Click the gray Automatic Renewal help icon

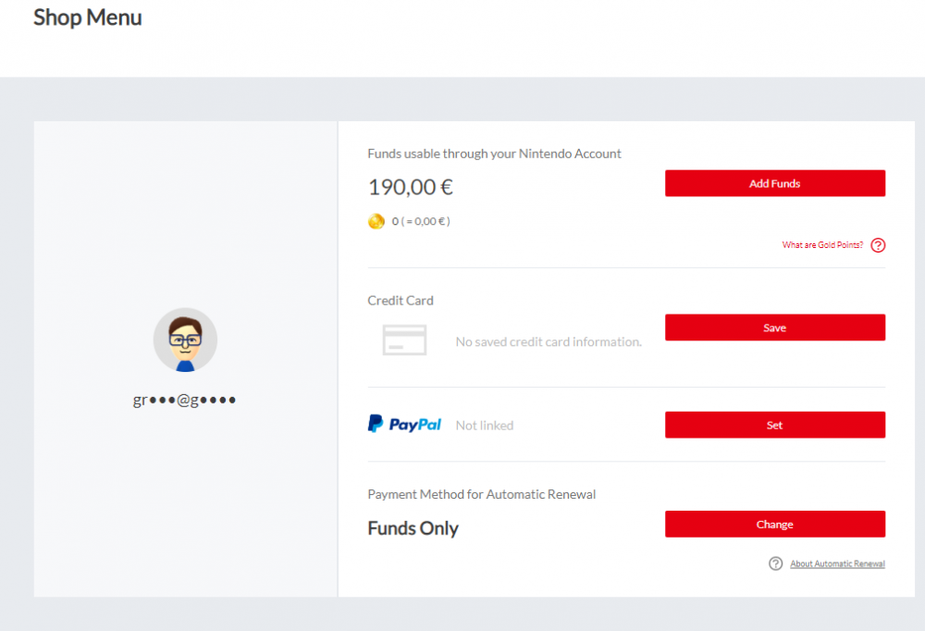click(x=776, y=563)
